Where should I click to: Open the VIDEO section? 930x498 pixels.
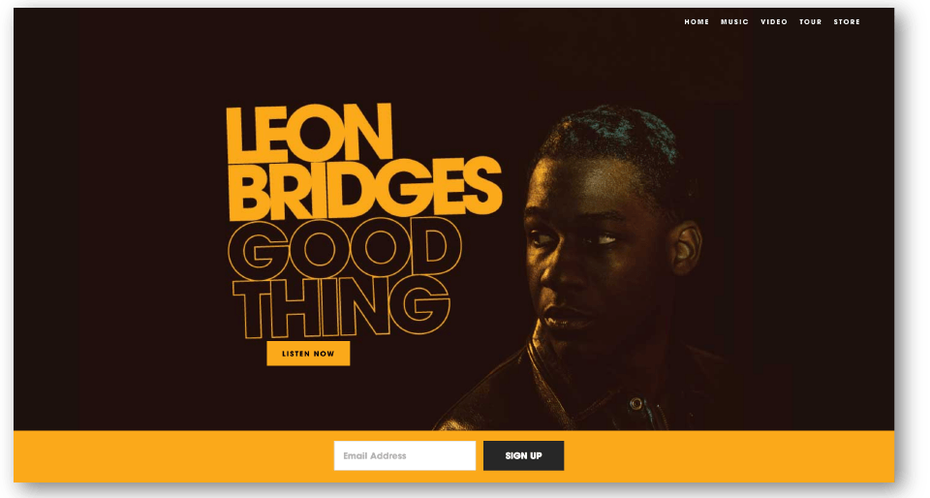[774, 22]
